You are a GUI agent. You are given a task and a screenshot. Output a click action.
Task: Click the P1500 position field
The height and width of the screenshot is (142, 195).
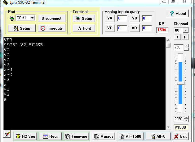coord(181,127)
